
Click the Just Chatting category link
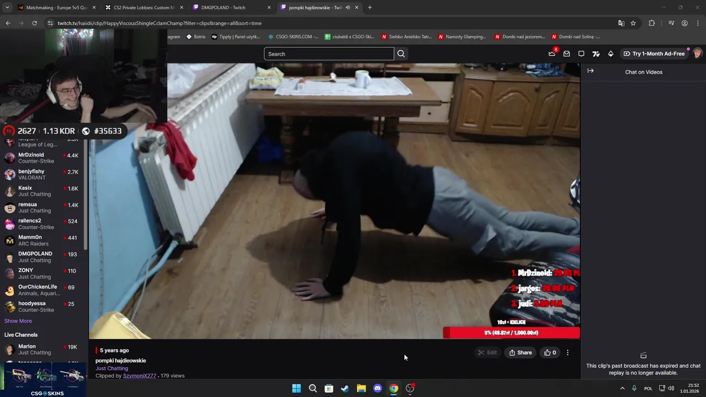pyautogui.click(x=111, y=368)
